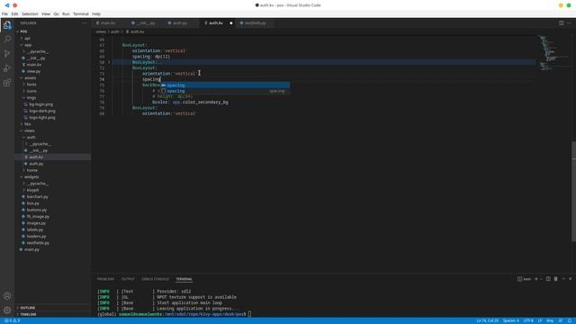This screenshot has height=324, width=576.
Task: Open the Search view in activity bar
Action: click(x=7, y=40)
